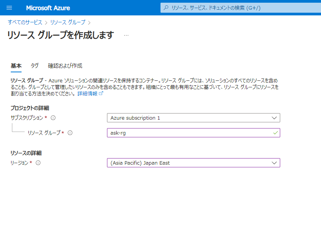
Task: Open the Azure subscription 1 dropdown
Action: [194, 118]
